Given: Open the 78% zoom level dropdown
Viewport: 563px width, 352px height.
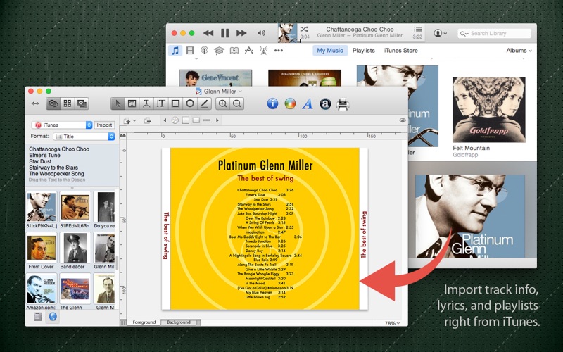Looking at the screenshot, I should pos(392,323).
